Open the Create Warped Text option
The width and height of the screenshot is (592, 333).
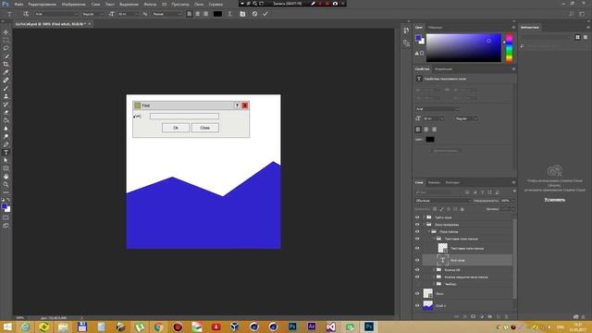(229, 14)
